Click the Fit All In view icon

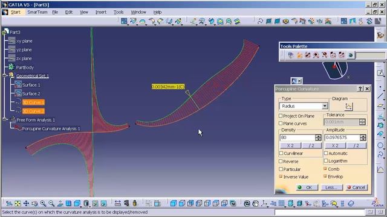pos(18,204)
